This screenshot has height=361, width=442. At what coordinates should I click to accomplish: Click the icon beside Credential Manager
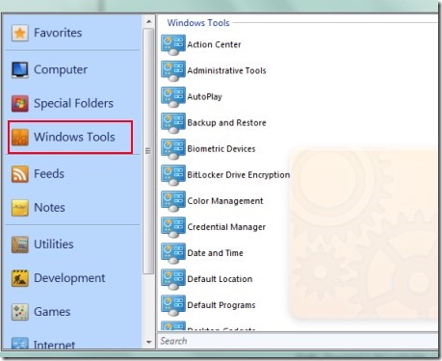173,227
